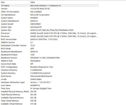Select the System Name row label

click(7, 18)
